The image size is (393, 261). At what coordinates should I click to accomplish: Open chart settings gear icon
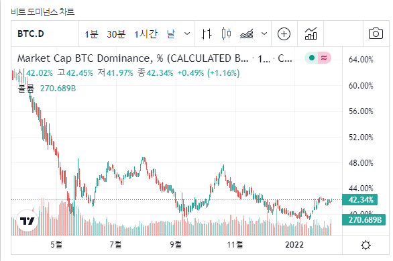coord(366,245)
